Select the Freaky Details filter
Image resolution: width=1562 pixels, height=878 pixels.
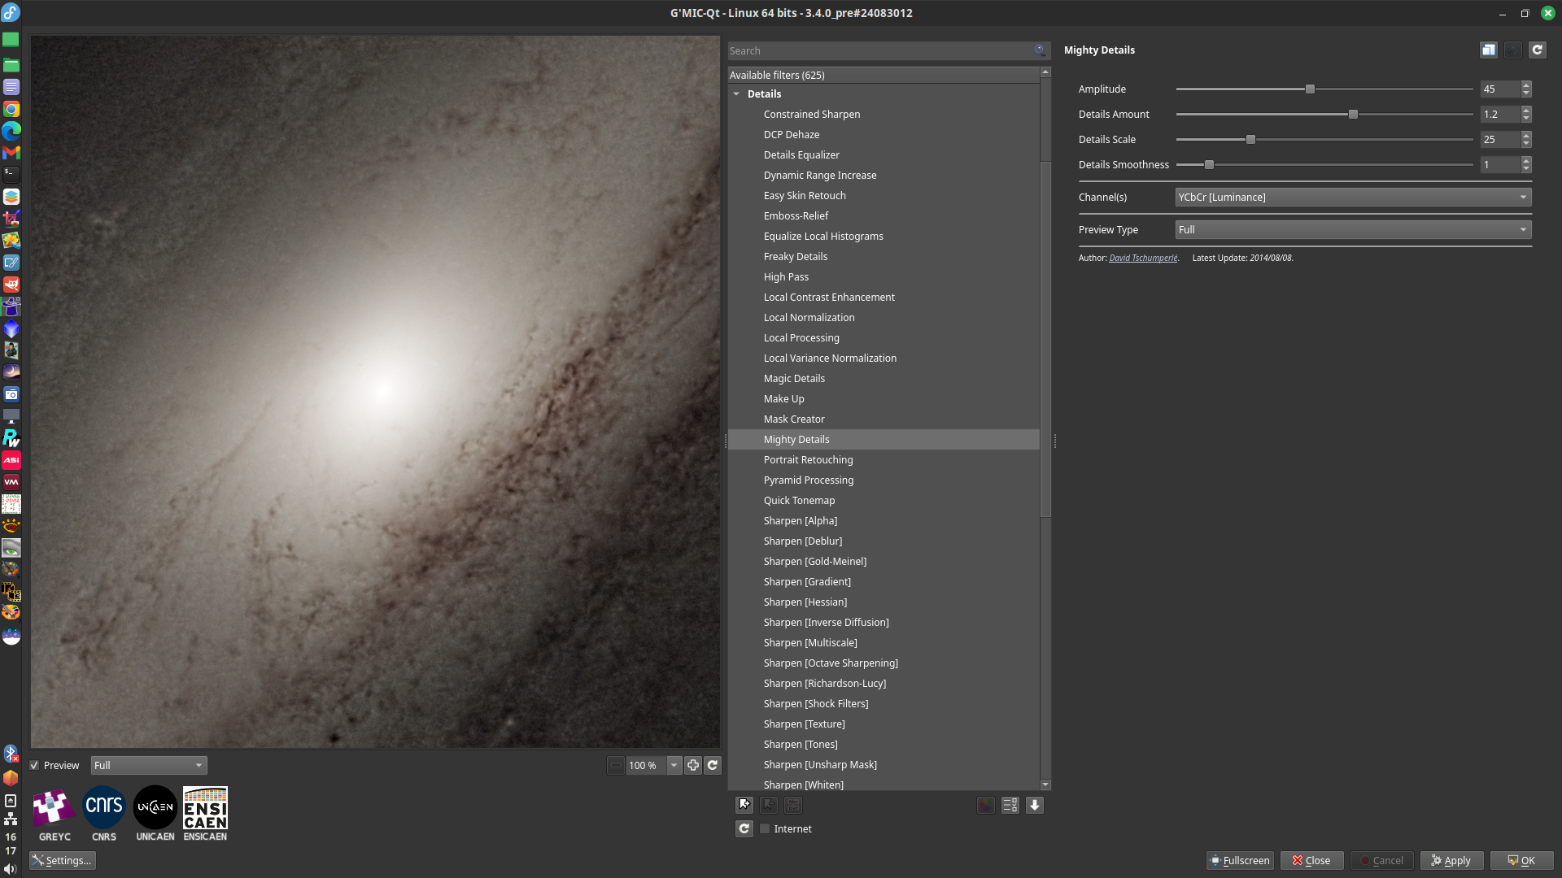click(x=795, y=256)
